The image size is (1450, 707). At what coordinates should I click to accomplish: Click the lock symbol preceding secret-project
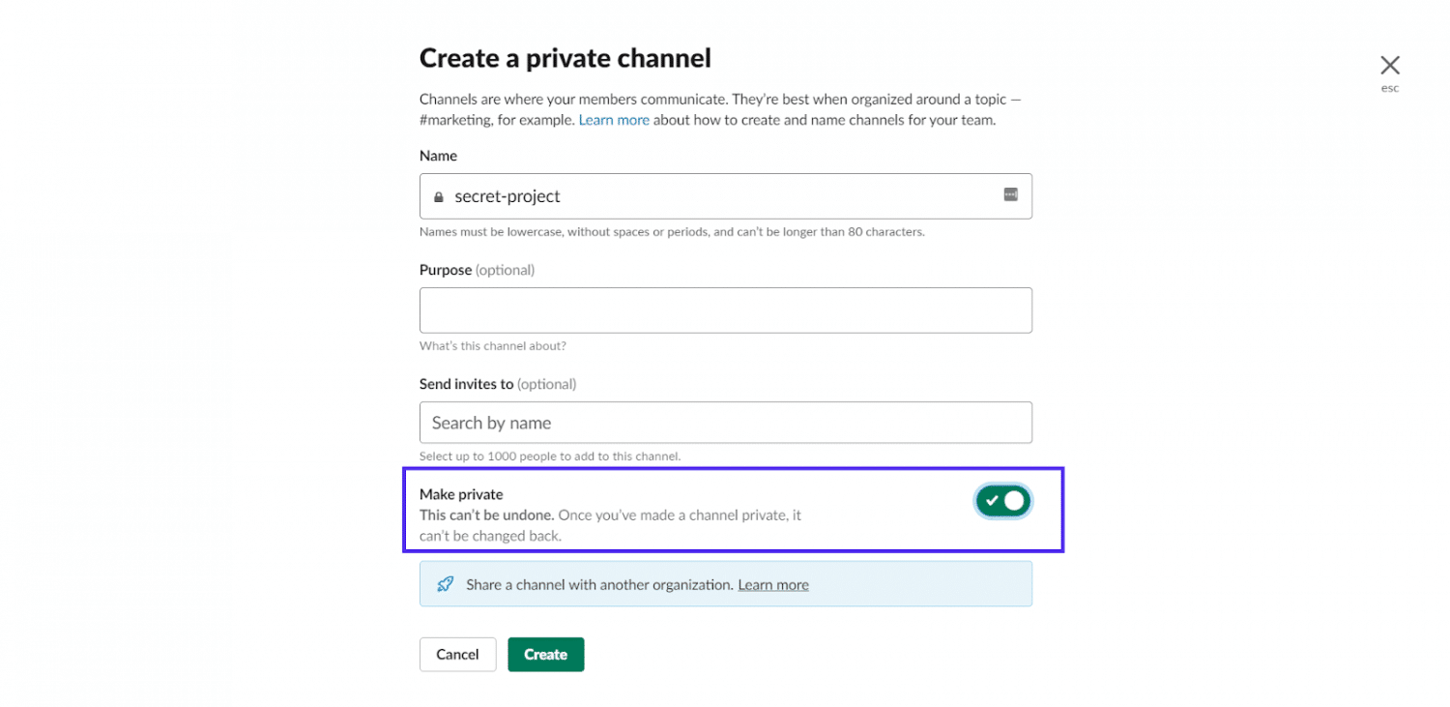(x=439, y=196)
